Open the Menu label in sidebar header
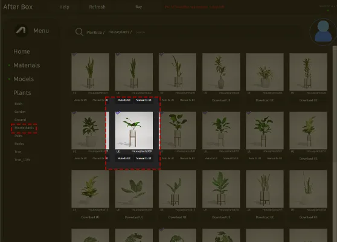The height and width of the screenshot is (242, 337). pyautogui.click(x=41, y=31)
